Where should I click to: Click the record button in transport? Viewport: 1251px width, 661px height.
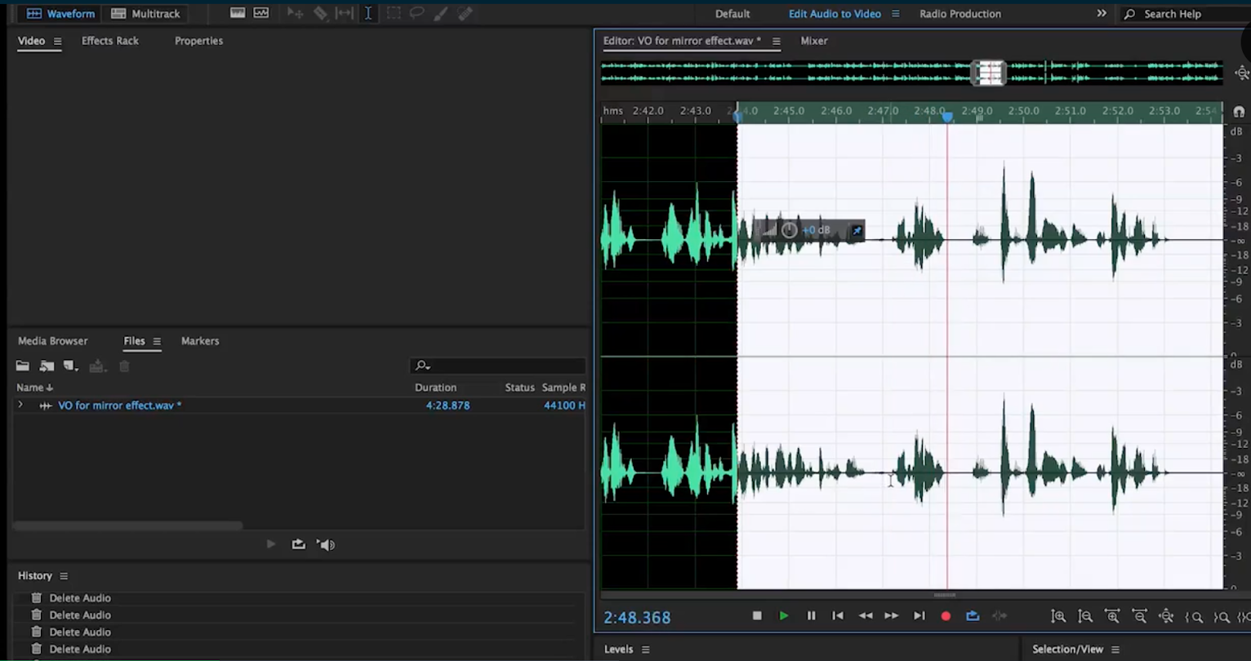(x=946, y=616)
